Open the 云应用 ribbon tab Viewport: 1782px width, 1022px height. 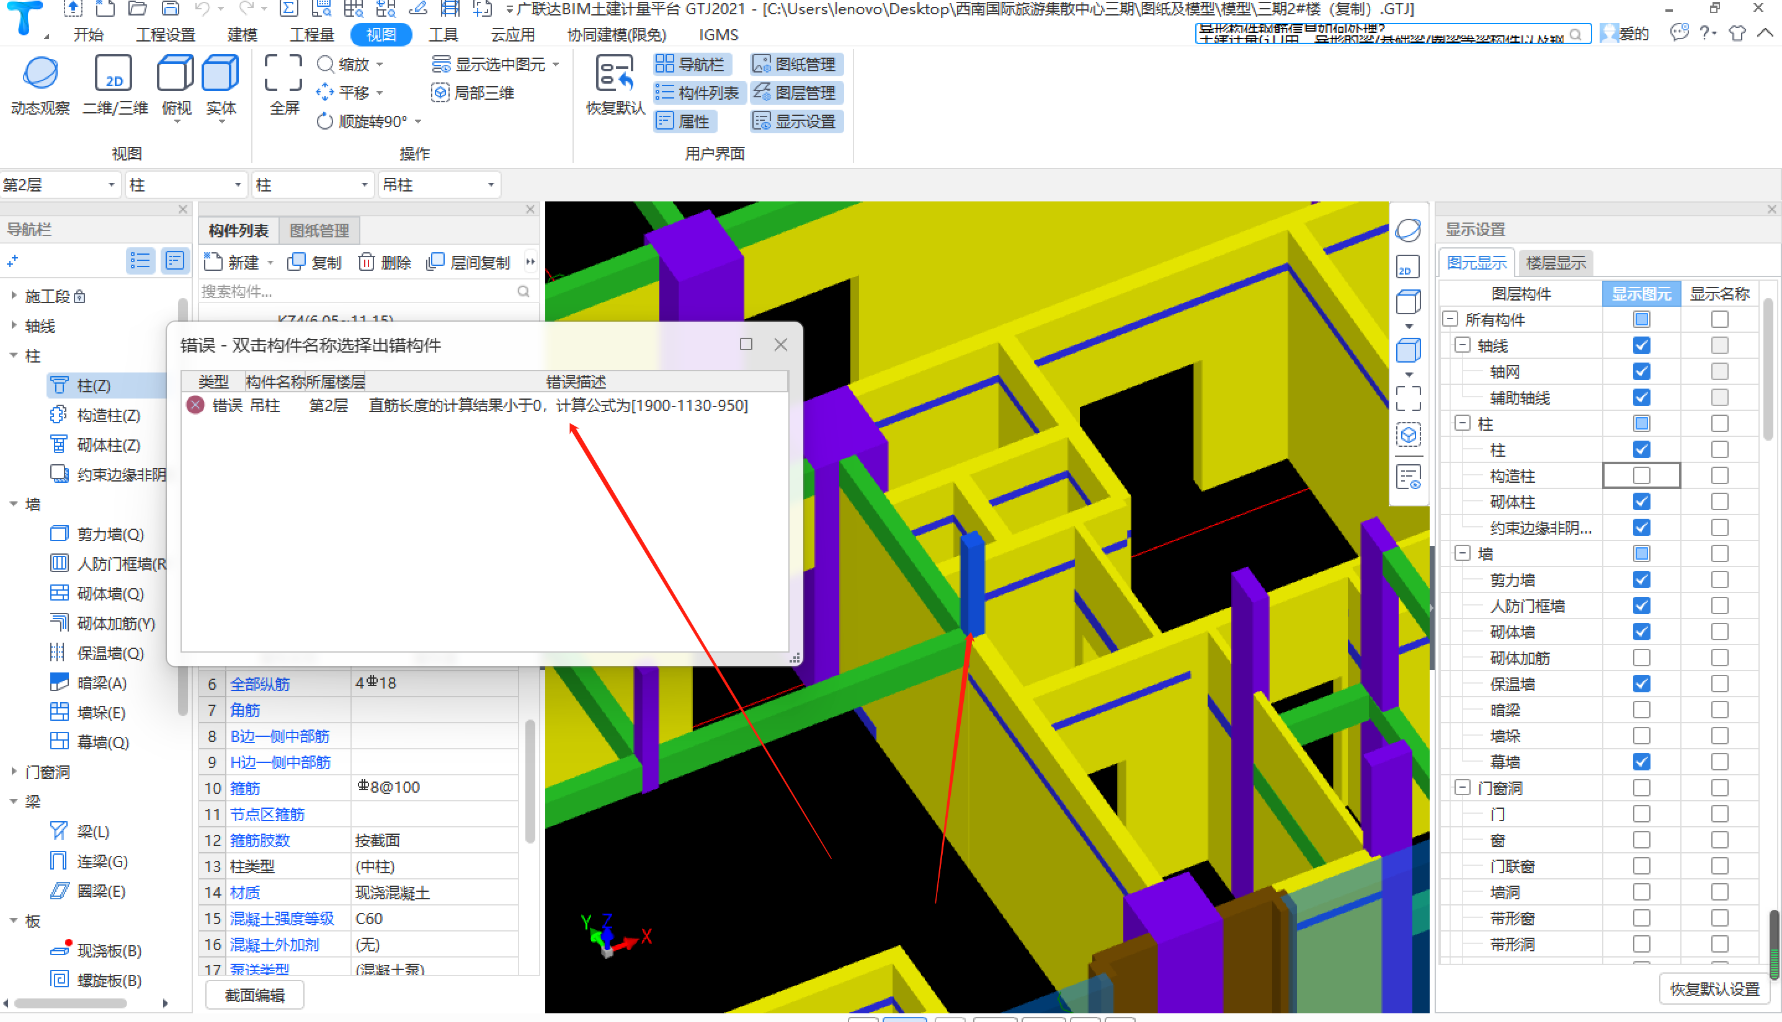[x=512, y=34]
